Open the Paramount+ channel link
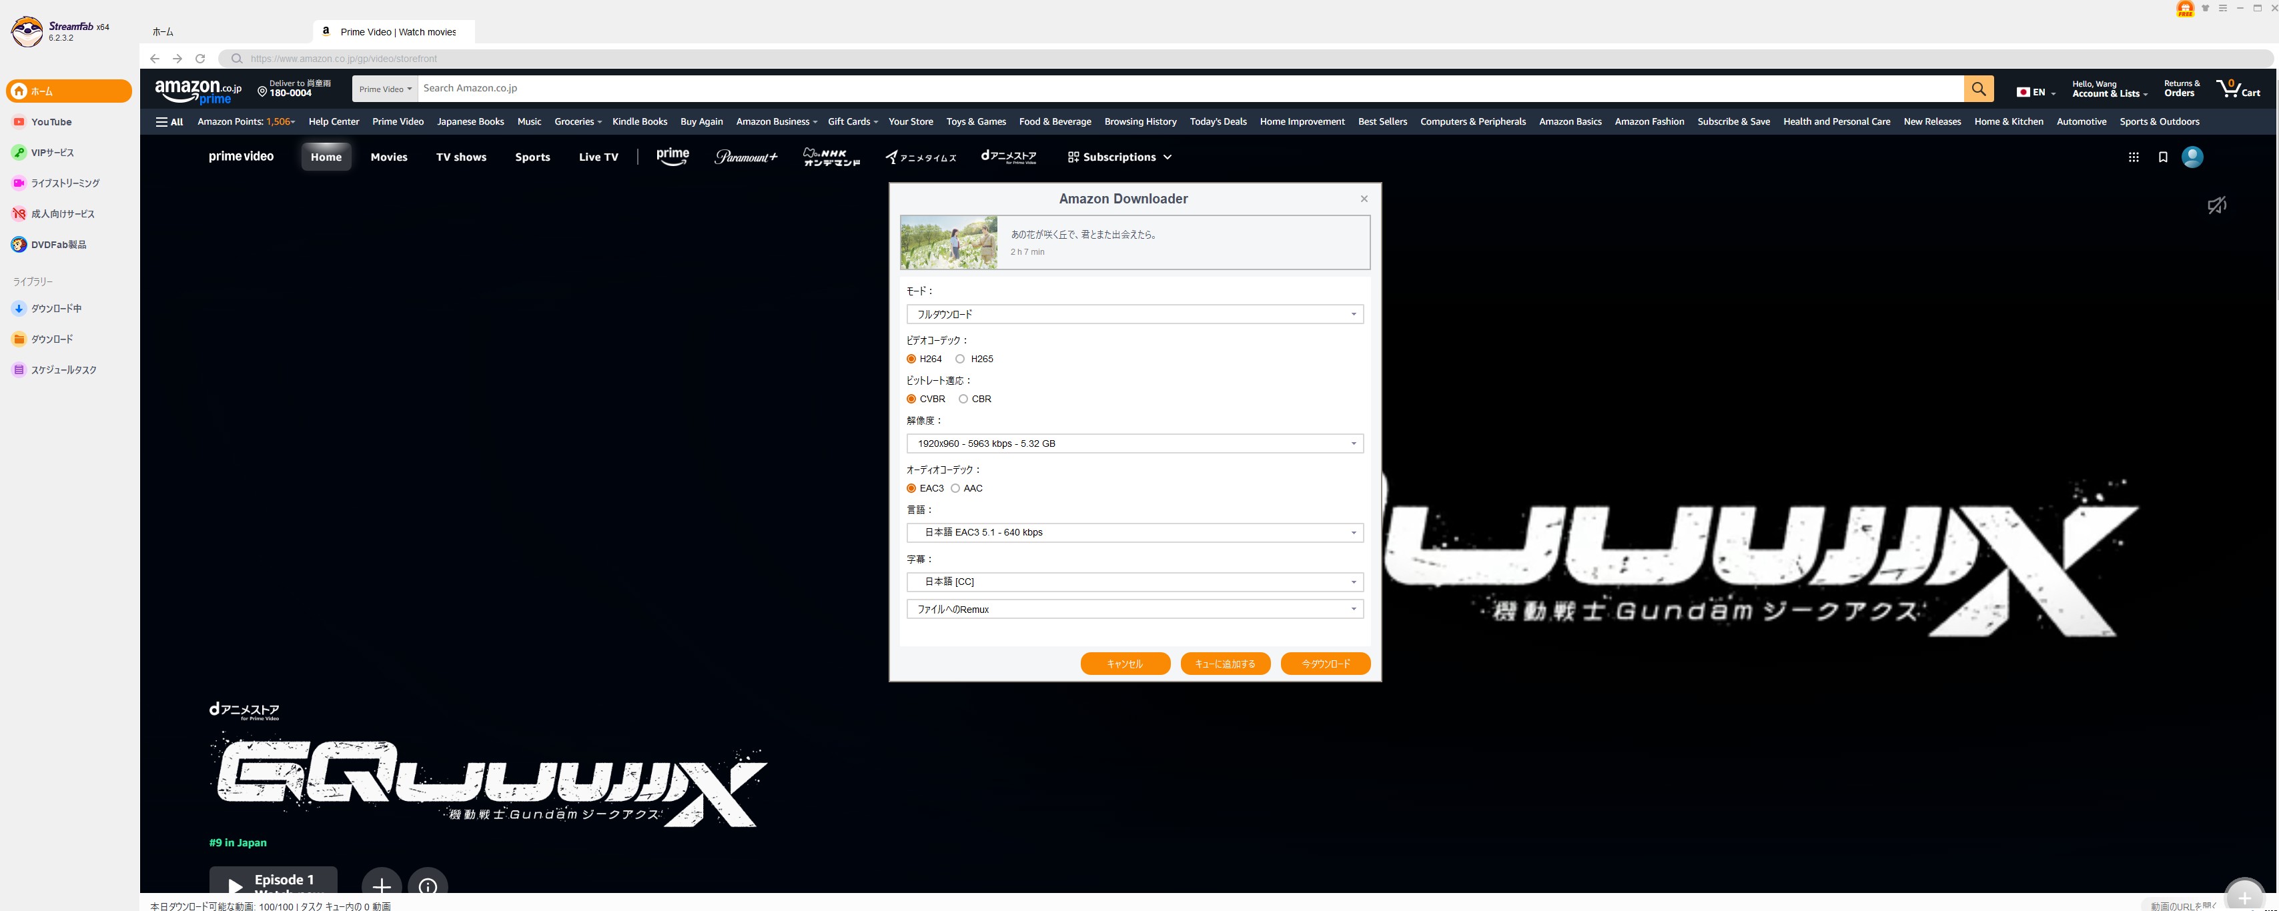 click(746, 157)
